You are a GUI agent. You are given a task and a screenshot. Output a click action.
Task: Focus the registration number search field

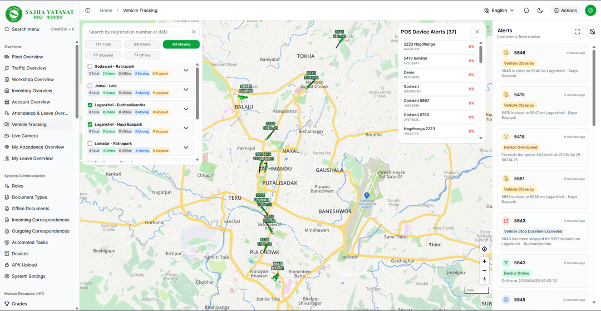[x=135, y=32]
